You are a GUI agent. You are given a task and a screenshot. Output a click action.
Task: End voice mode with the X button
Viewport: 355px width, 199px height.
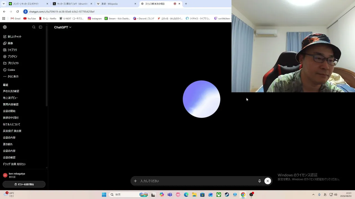(268, 181)
